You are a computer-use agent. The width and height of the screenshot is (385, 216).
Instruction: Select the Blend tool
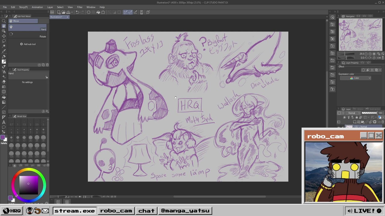4,87
